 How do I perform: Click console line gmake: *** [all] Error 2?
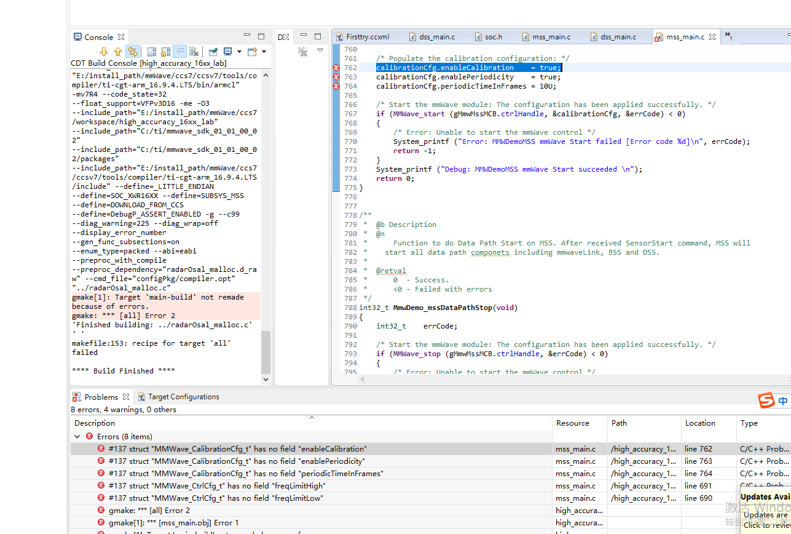[x=124, y=316]
